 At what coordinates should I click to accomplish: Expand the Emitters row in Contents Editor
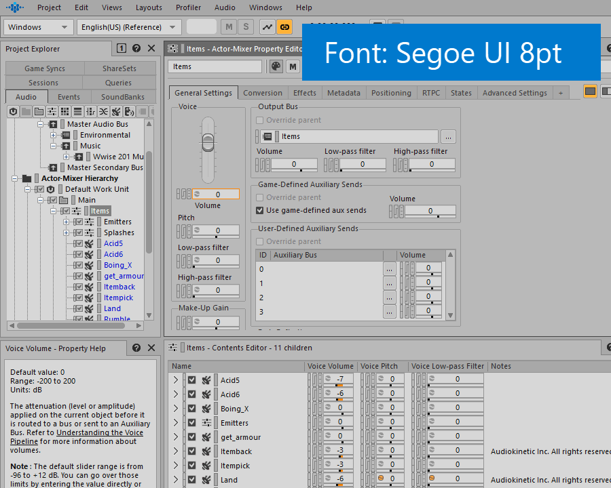tap(176, 423)
